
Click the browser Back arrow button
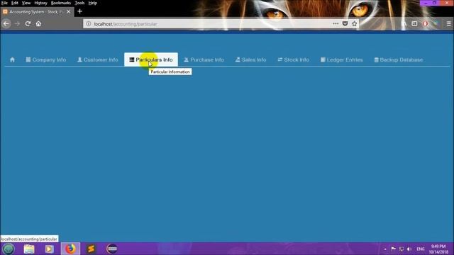6,23
